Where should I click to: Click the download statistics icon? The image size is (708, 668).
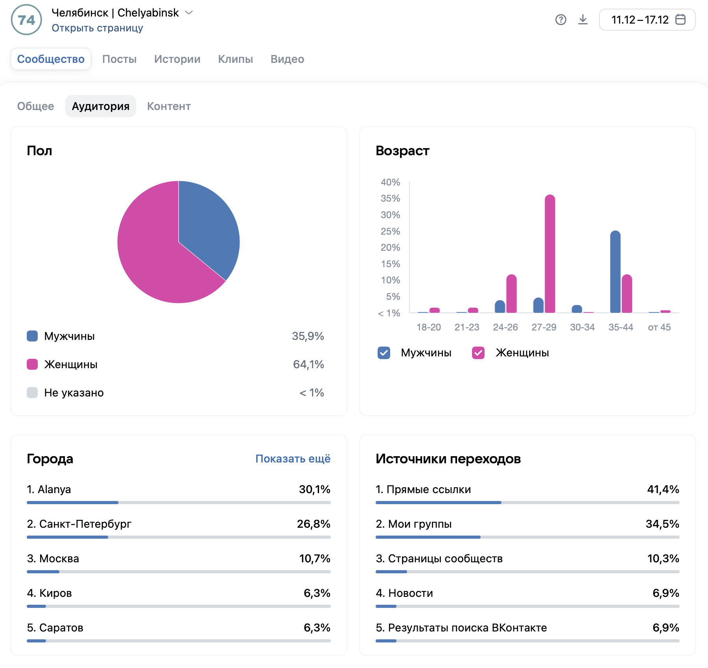pyautogui.click(x=583, y=20)
